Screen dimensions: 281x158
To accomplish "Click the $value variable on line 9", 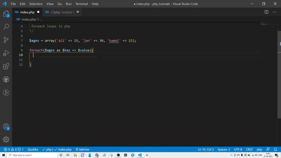I will pos(84,50).
